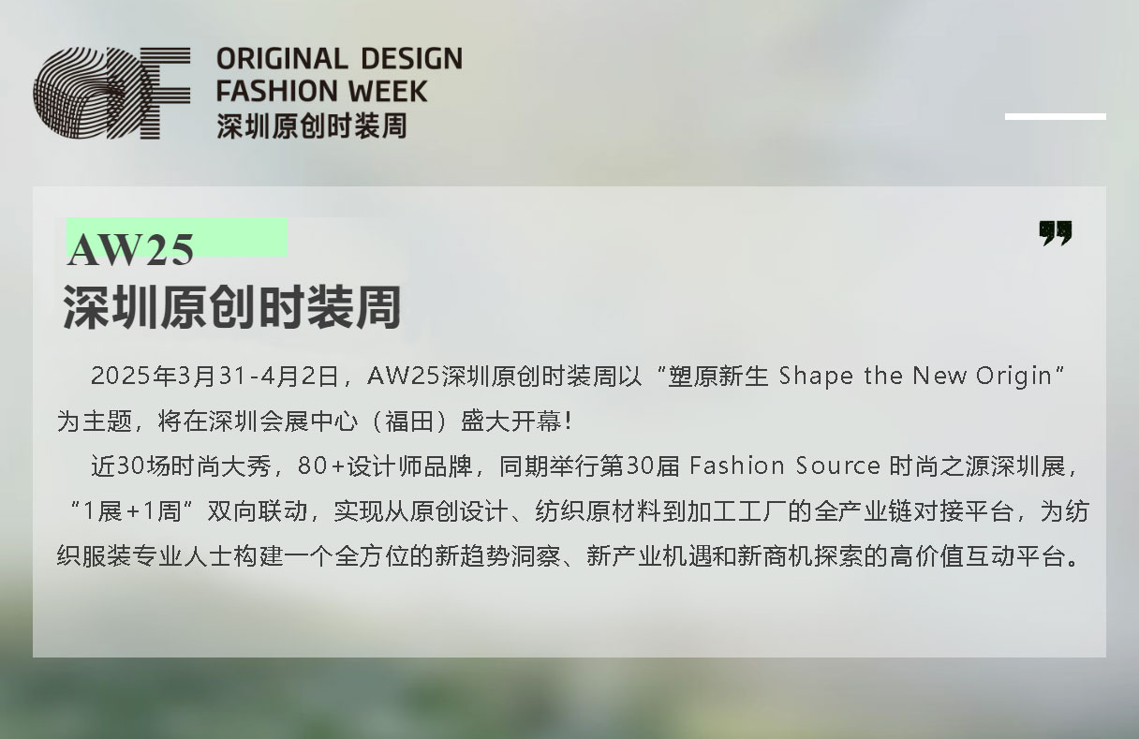
Task: Click the Shape the New Origin phrase
Action: (915, 377)
